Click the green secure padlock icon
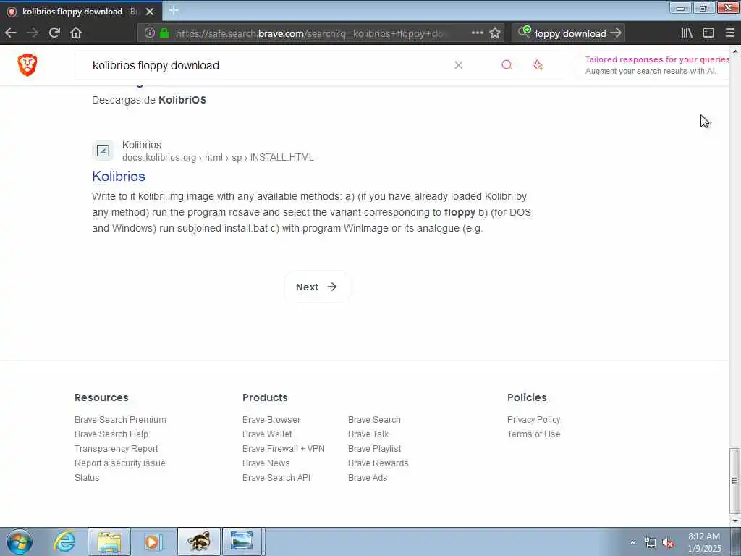Screen dimensions: 741x556 [164, 33]
